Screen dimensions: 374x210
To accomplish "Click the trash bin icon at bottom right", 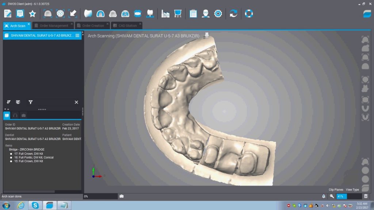I will pos(366,196).
